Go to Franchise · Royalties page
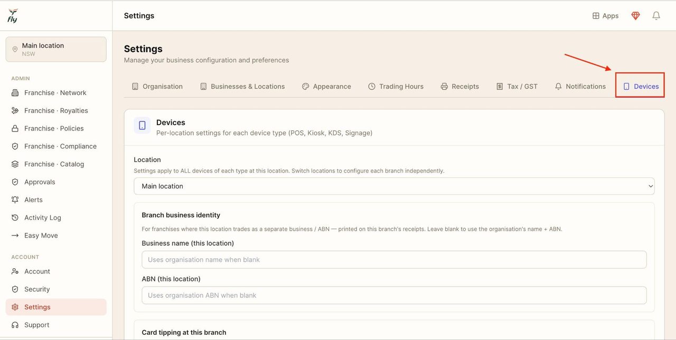 [x=56, y=111]
